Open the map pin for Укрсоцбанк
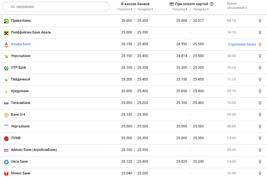Viewport: 267px width, 177px height. pos(260,56)
